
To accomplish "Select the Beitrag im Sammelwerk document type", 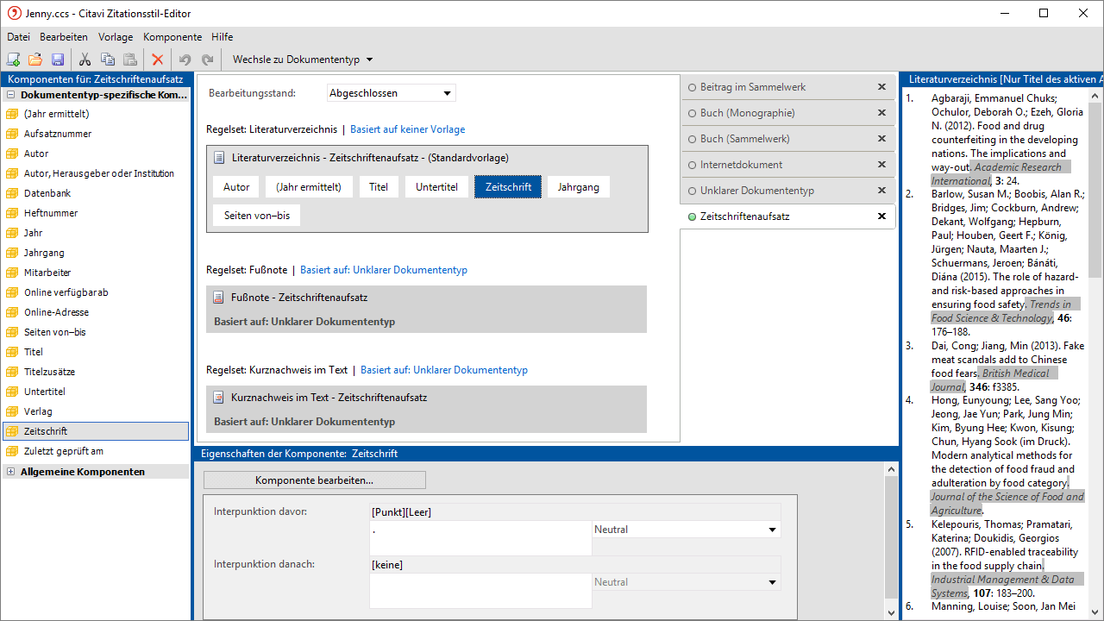I will point(752,87).
